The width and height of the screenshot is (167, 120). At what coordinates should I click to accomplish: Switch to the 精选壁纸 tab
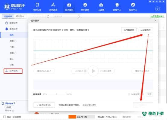pyautogui.click(x=20, y=16)
